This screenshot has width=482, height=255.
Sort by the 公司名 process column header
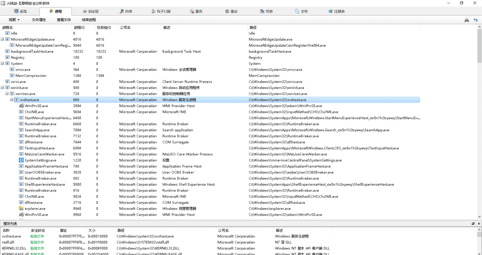[x=139, y=27]
